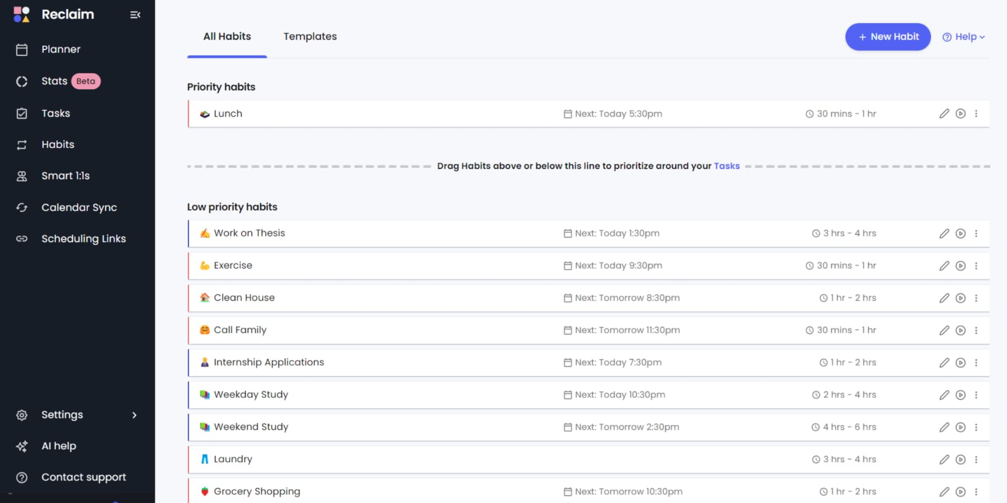Edit the Clean House habit with pencil icon

(x=944, y=298)
